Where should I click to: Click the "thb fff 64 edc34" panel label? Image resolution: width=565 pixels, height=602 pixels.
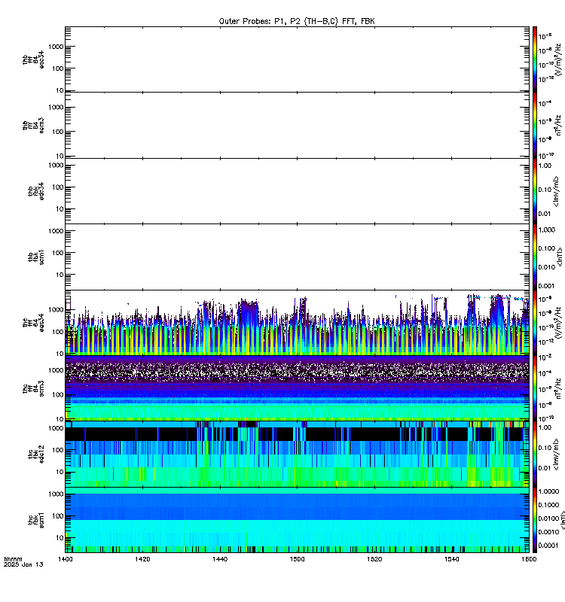pyautogui.click(x=33, y=59)
